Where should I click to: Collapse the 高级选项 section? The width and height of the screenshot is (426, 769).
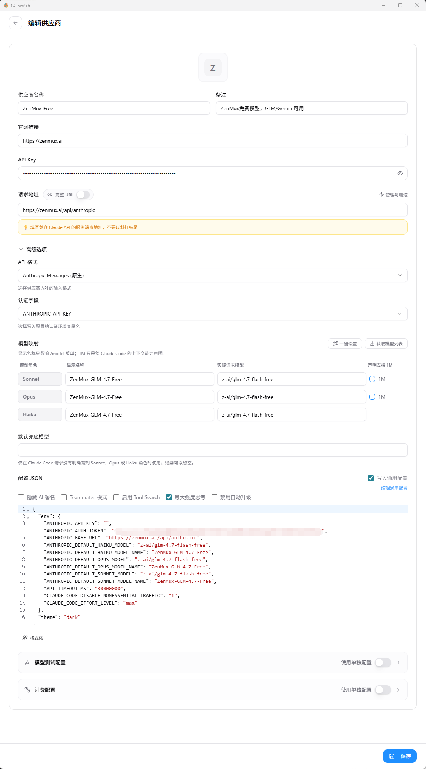tap(33, 250)
